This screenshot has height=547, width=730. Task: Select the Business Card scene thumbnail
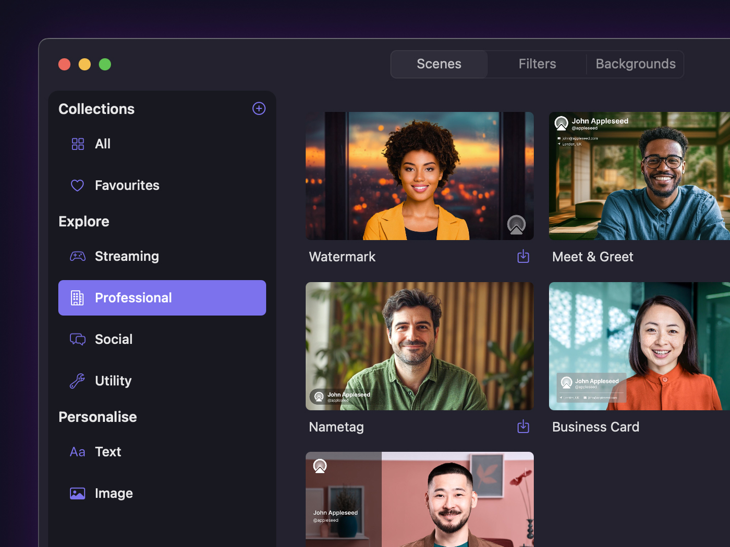coord(639,346)
